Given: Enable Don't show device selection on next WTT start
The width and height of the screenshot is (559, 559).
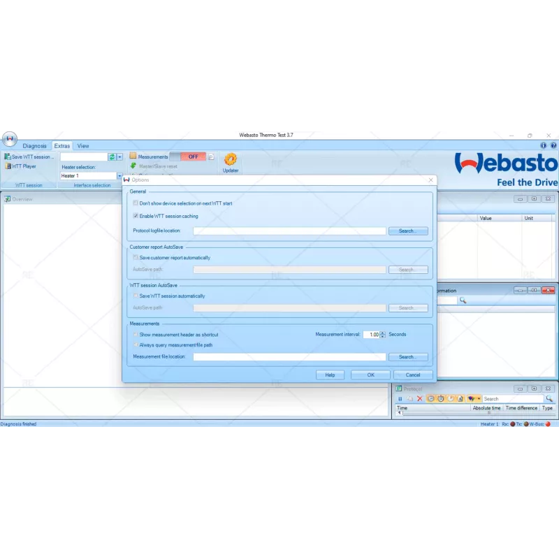Looking at the screenshot, I should (x=135, y=203).
